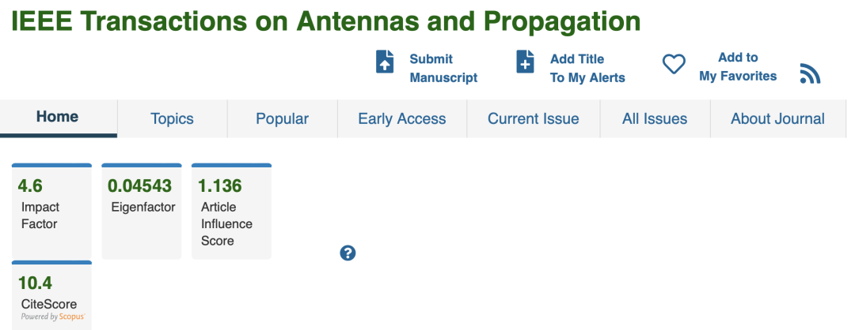
Task: Open the Current Issue tab
Action: pyautogui.click(x=533, y=119)
